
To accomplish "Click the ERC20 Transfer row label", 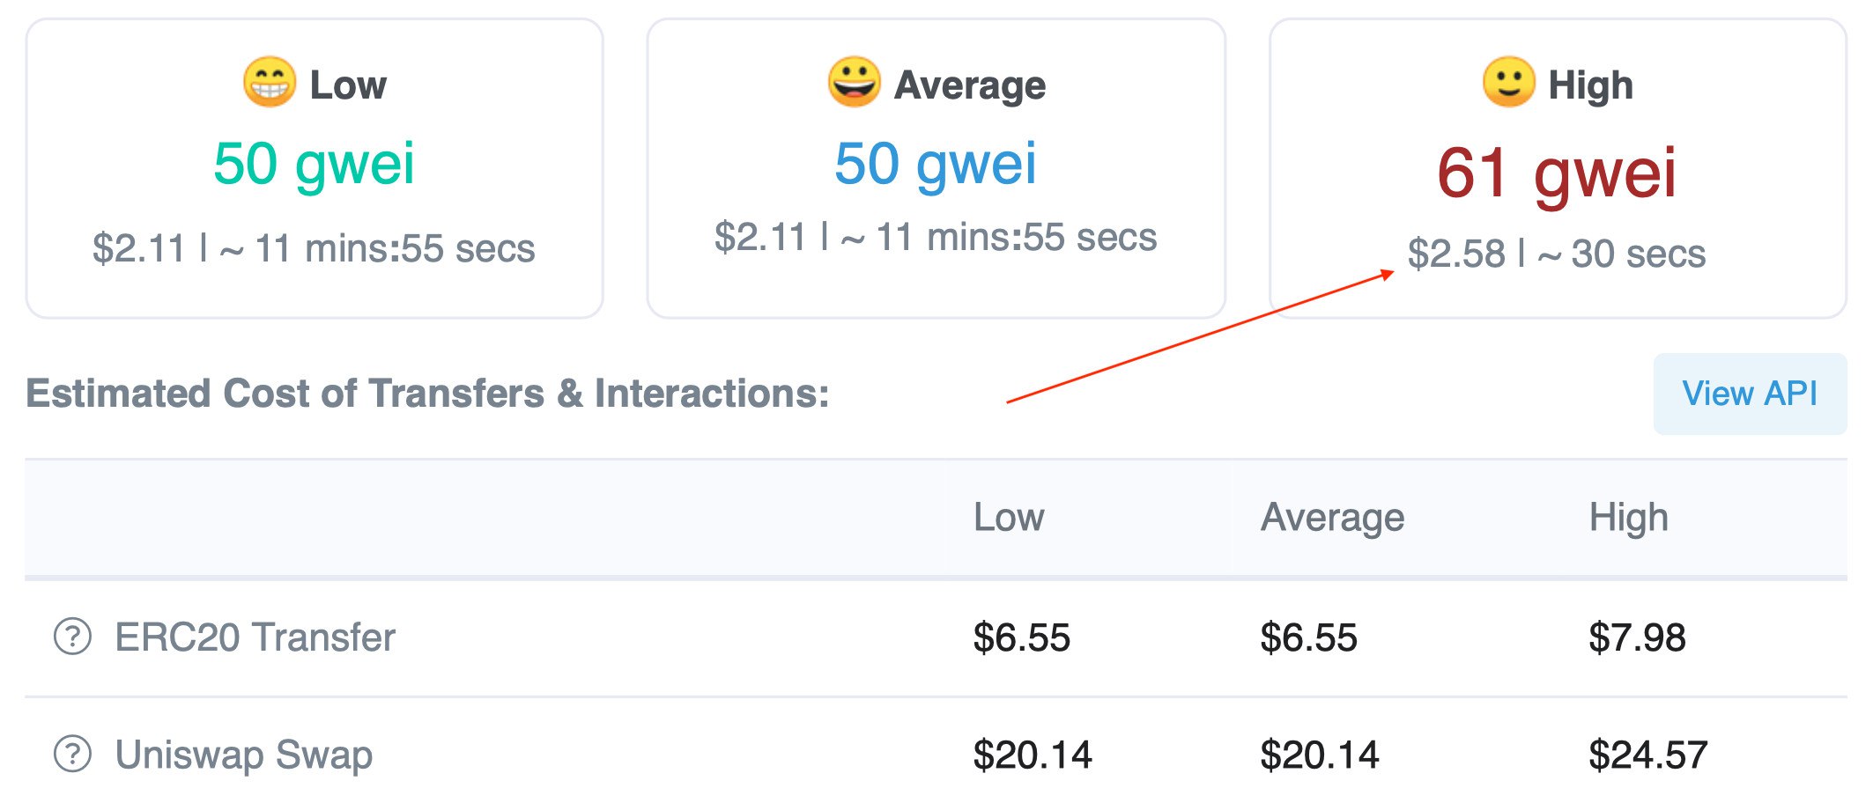I will pyautogui.click(x=255, y=637).
